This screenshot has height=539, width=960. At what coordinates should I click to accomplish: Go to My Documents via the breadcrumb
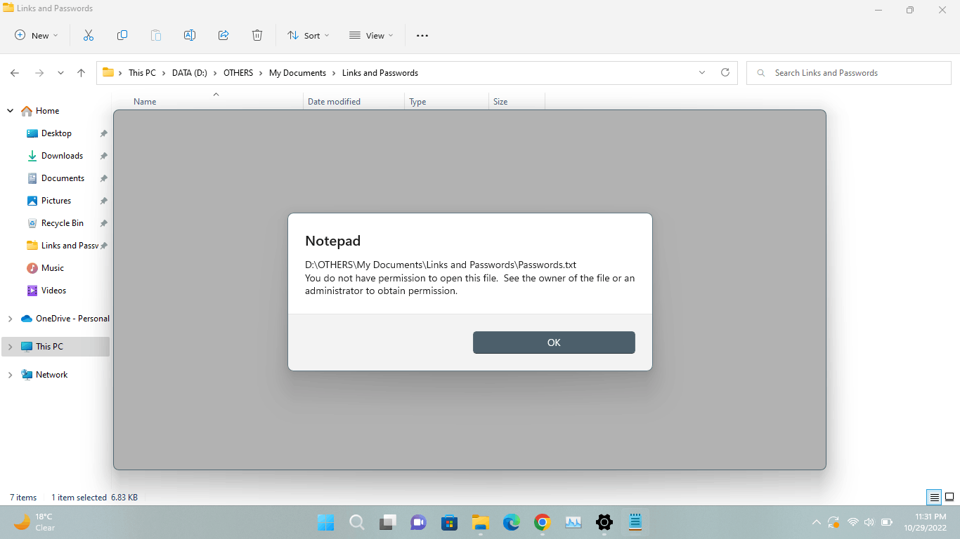coord(297,73)
